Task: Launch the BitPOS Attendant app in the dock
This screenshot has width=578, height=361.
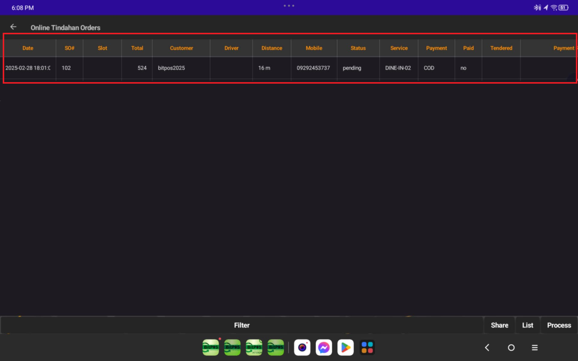Action: tap(254, 347)
